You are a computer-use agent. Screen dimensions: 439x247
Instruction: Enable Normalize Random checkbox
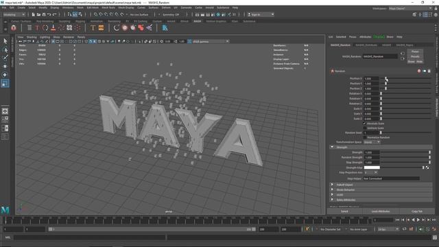tap(364, 137)
